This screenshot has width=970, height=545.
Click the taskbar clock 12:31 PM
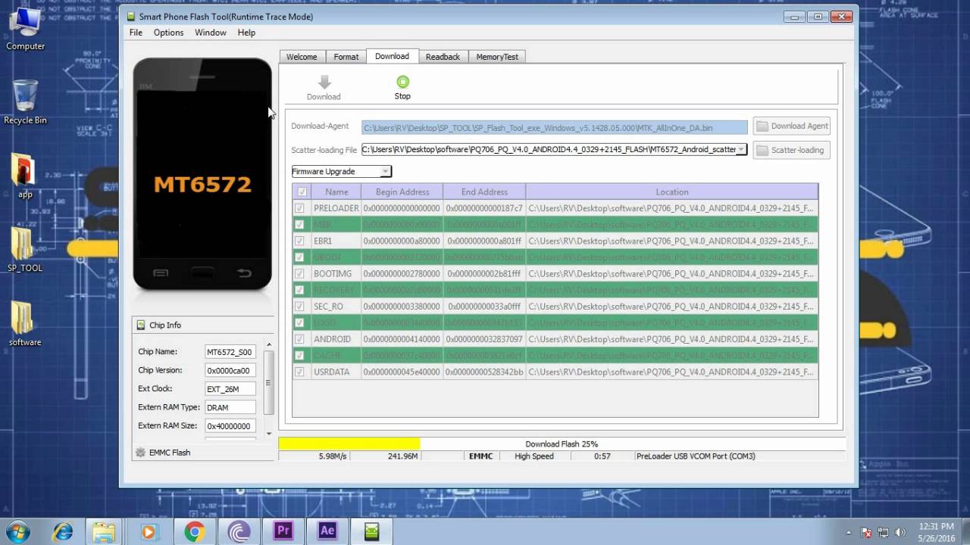[937, 526]
